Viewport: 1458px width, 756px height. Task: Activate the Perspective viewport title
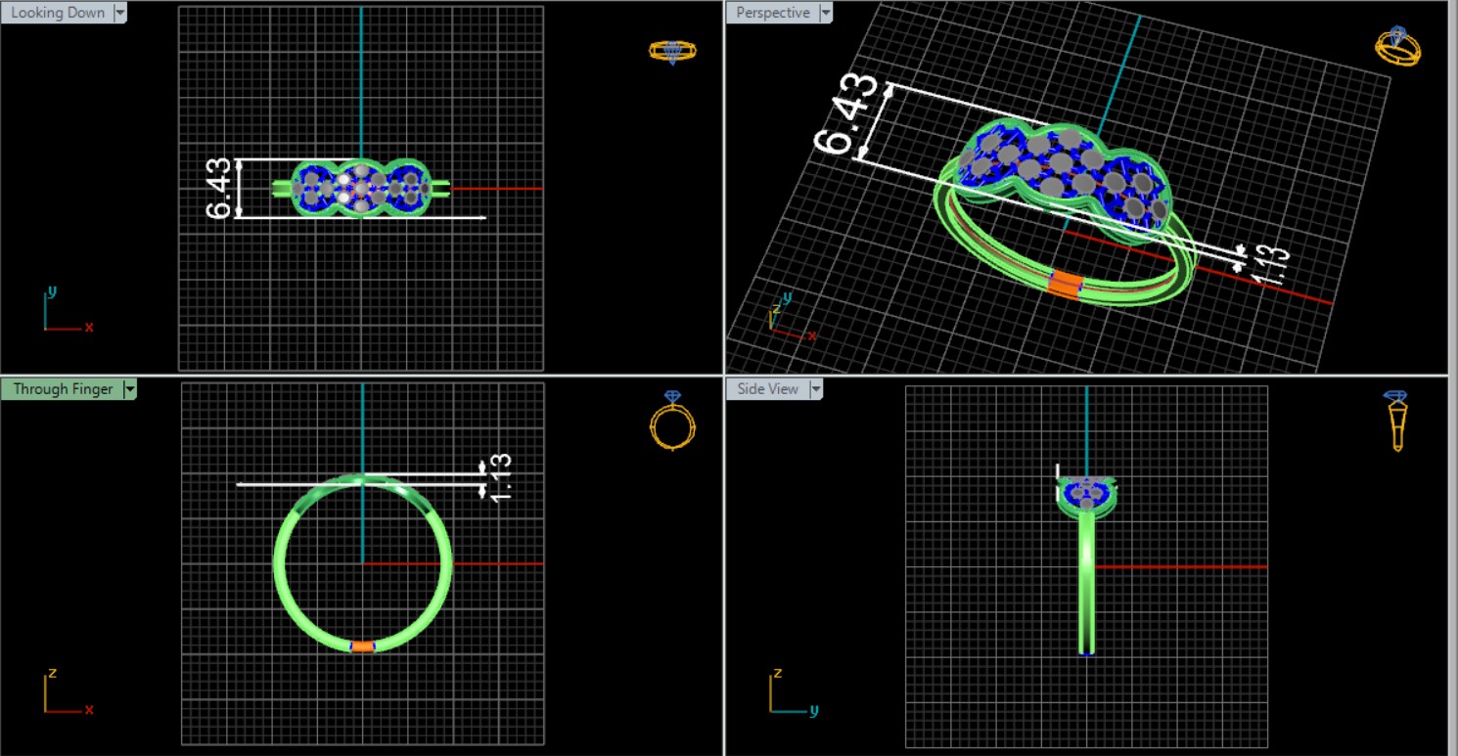[x=772, y=13]
